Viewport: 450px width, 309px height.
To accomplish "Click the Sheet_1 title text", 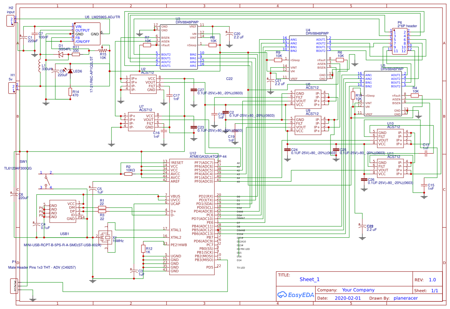I will pos(310,279).
